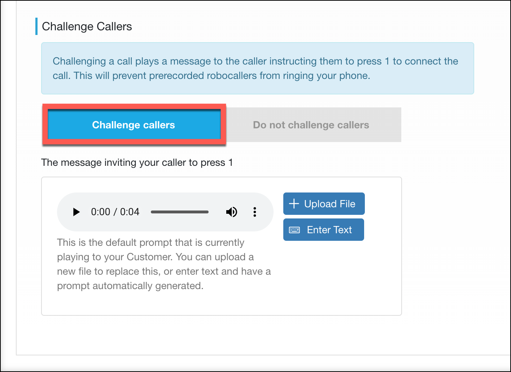Select Do not challenge callers

click(311, 125)
